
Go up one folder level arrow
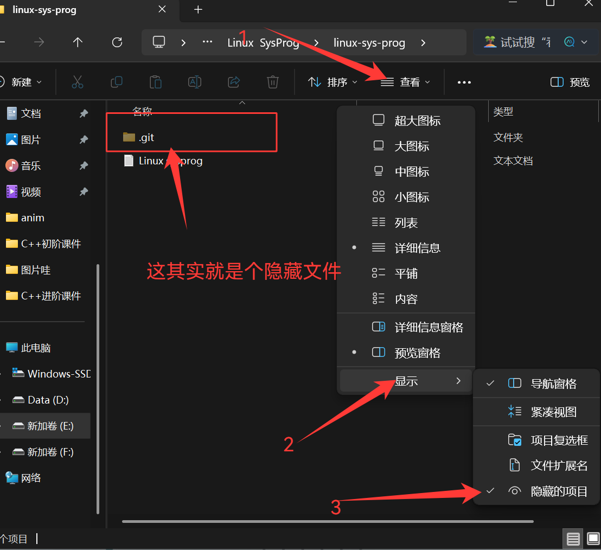pyautogui.click(x=78, y=42)
